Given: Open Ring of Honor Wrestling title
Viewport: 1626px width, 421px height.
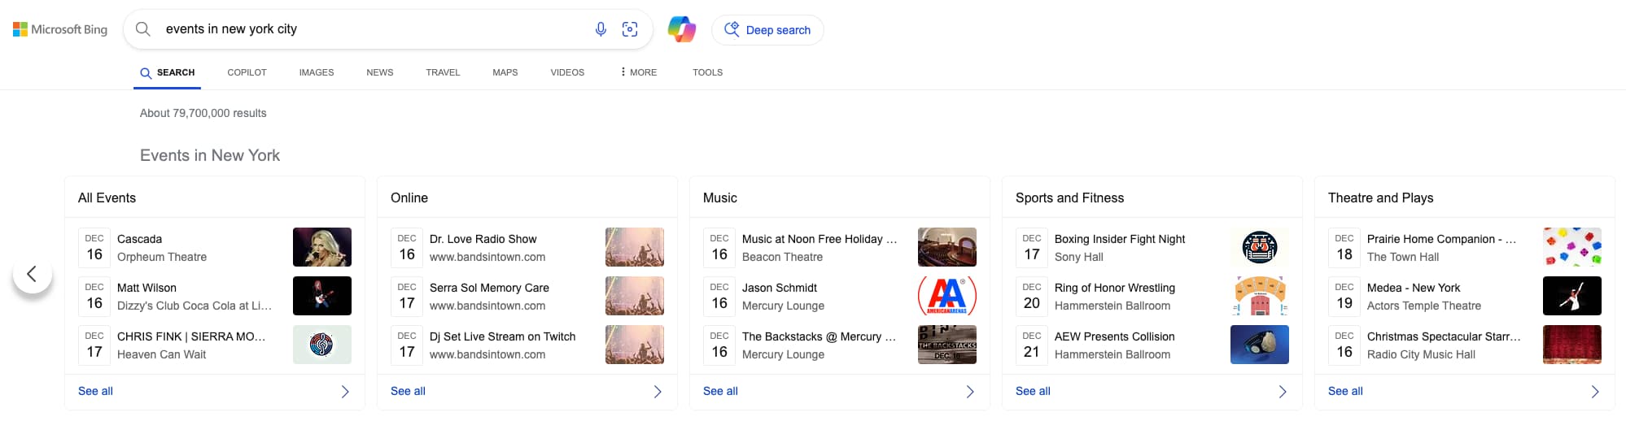Looking at the screenshot, I should [x=1114, y=288].
